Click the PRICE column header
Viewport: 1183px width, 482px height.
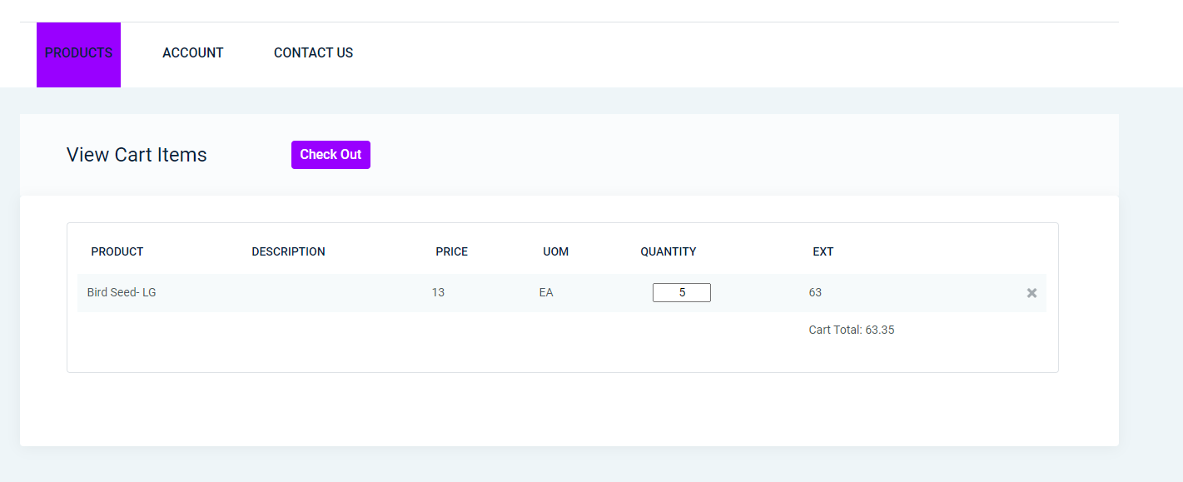(x=451, y=252)
